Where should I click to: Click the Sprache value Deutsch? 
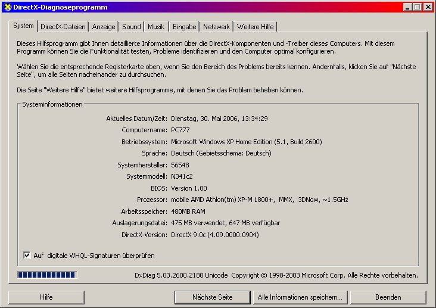click(x=221, y=153)
